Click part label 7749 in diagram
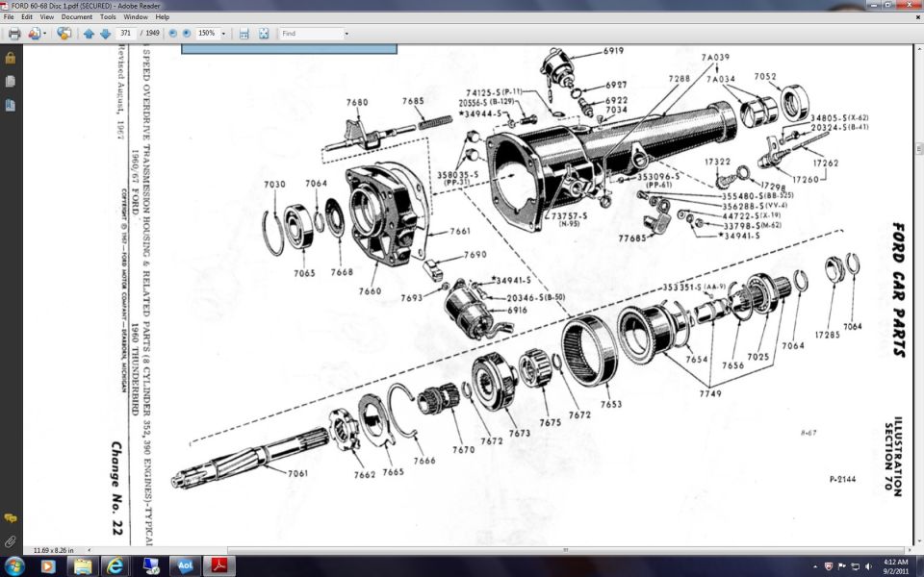 pos(710,393)
